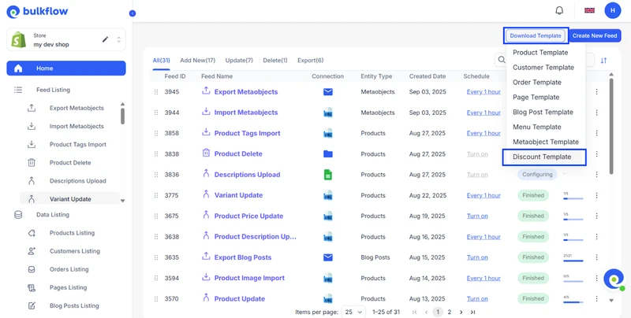Viewport: 631px width, 318px height.
Task: Open Variant Update in the sidebar
Action: point(70,198)
